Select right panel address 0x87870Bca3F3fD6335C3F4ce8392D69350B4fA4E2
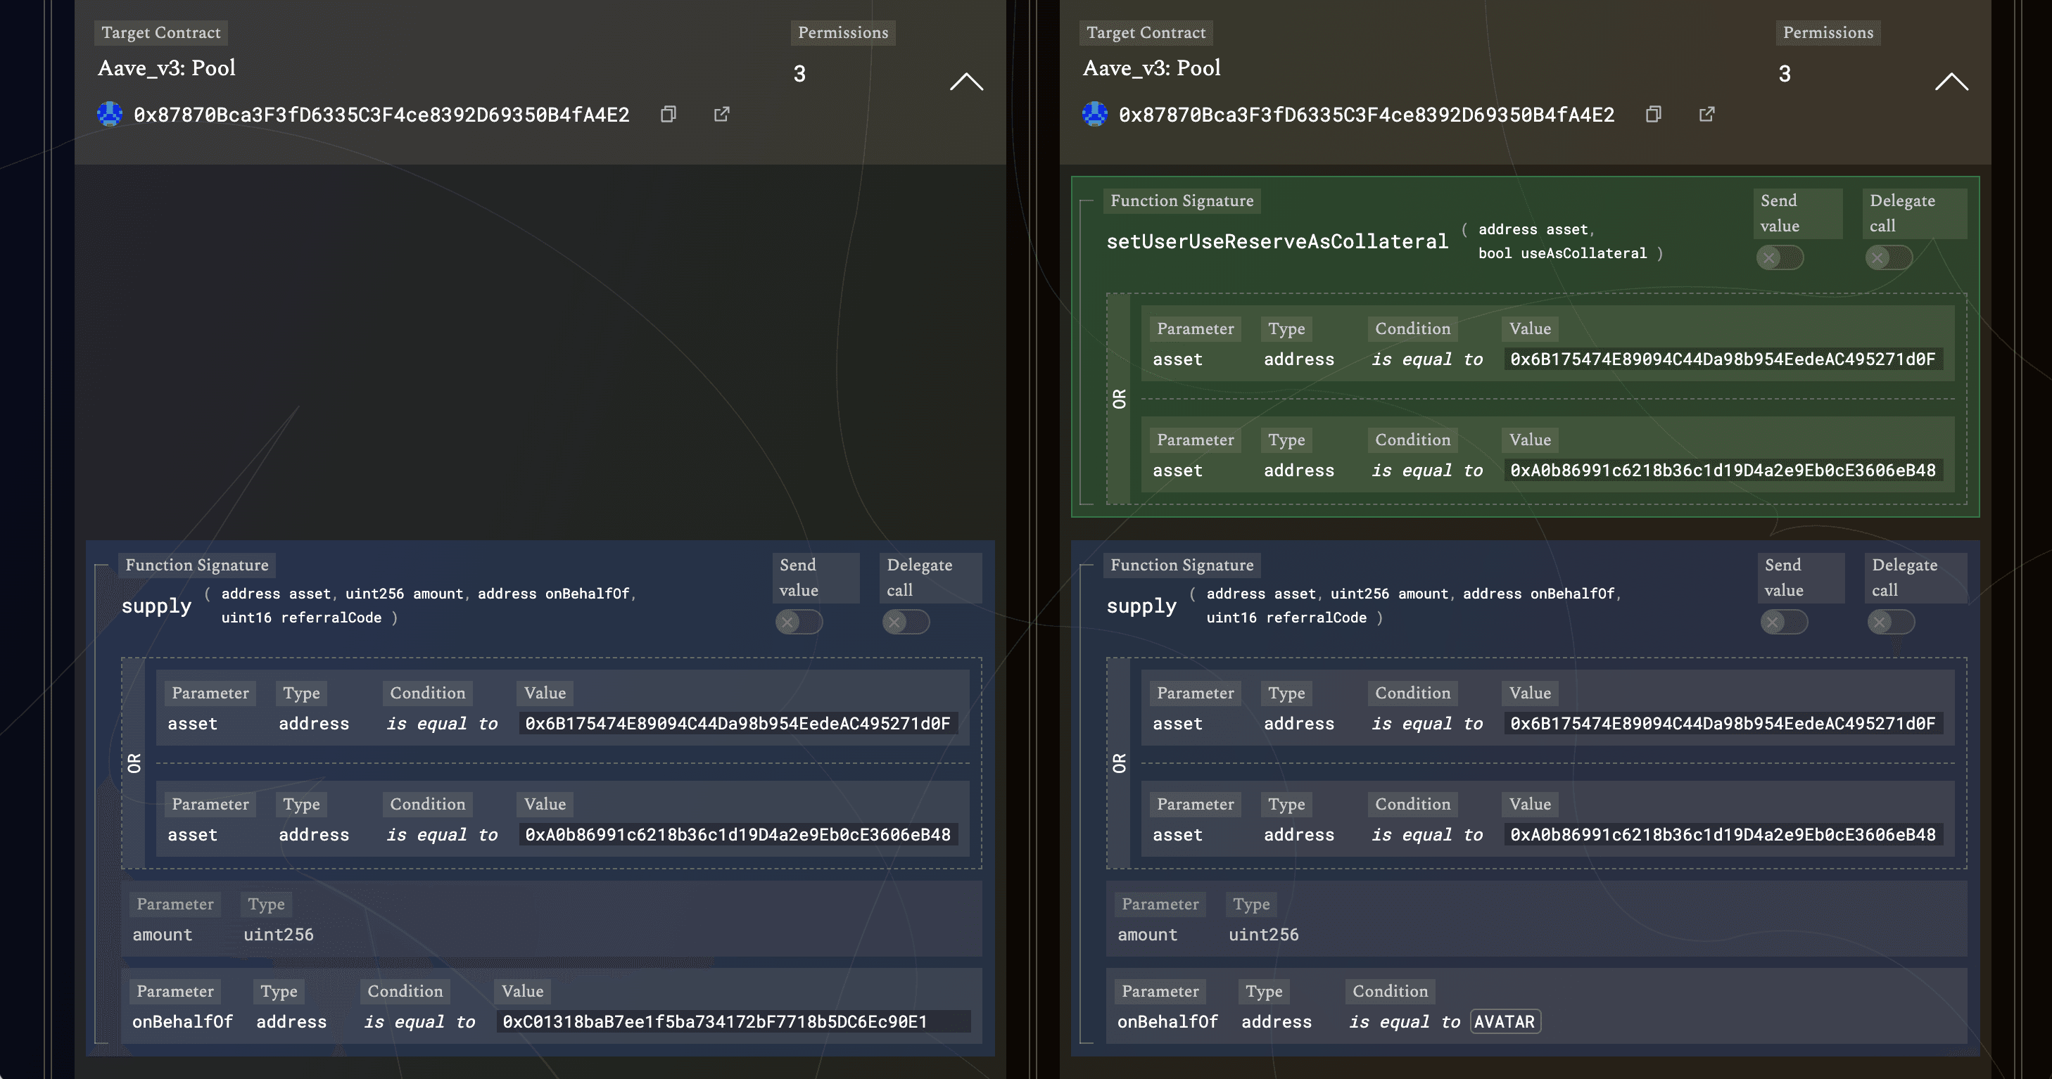2052x1079 pixels. coord(1367,115)
